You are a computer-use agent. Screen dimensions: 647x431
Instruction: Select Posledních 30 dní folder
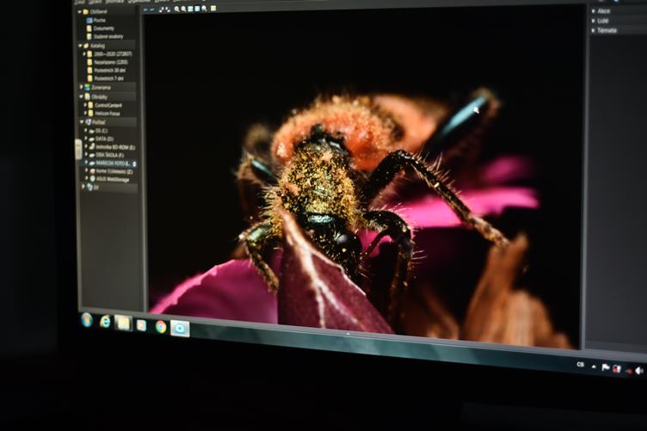point(105,71)
